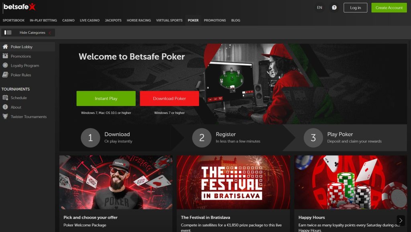Click the Promotions gift icon in sidebar
This screenshot has width=411, height=232.
tap(5, 56)
